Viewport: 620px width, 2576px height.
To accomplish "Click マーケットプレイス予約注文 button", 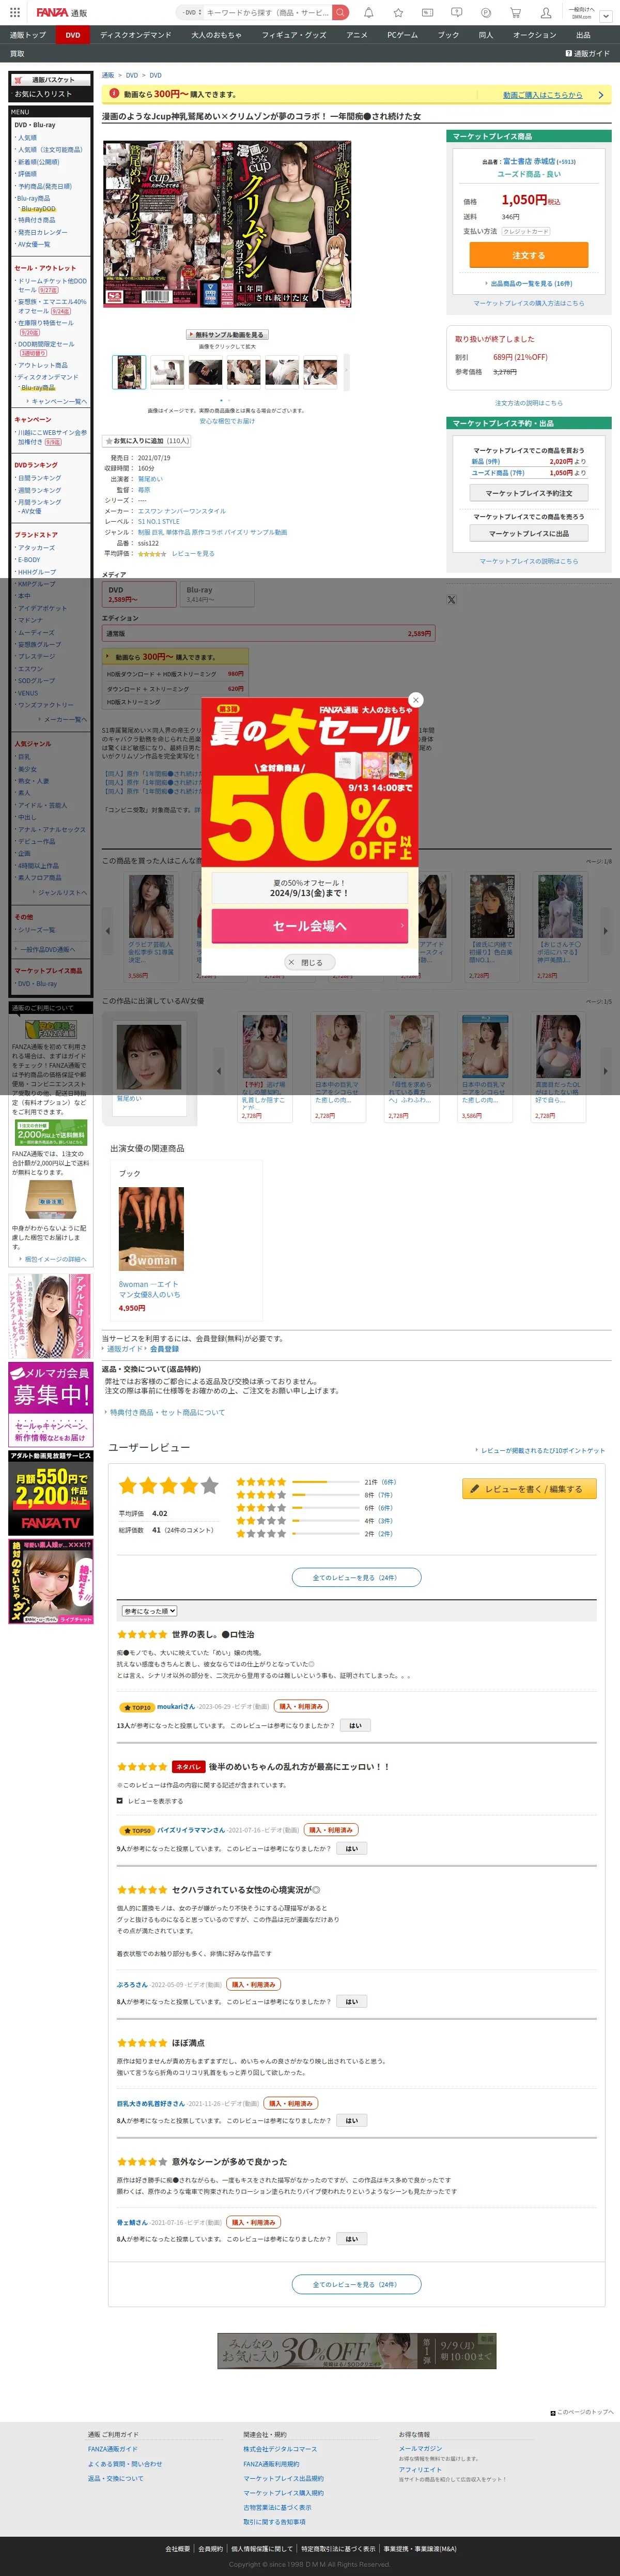I will [x=529, y=493].
